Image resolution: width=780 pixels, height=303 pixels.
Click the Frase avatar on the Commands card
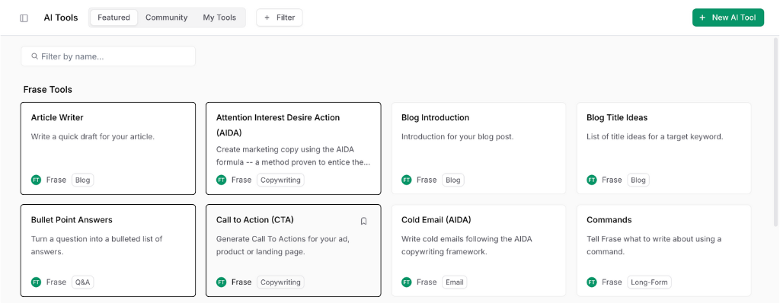pyautogui.click(x=591, y=282)
